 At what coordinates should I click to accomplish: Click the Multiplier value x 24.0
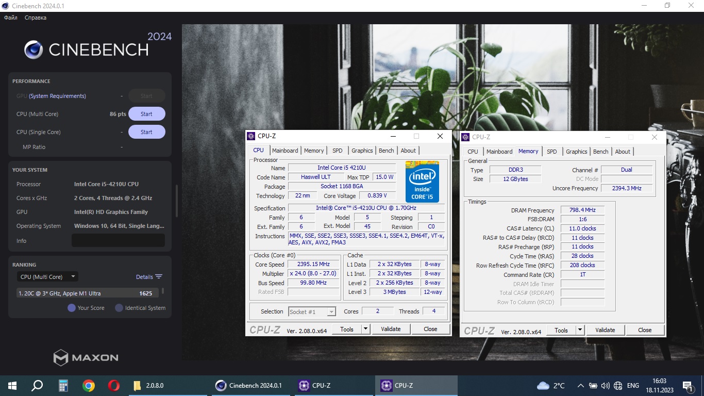[313, 273]
